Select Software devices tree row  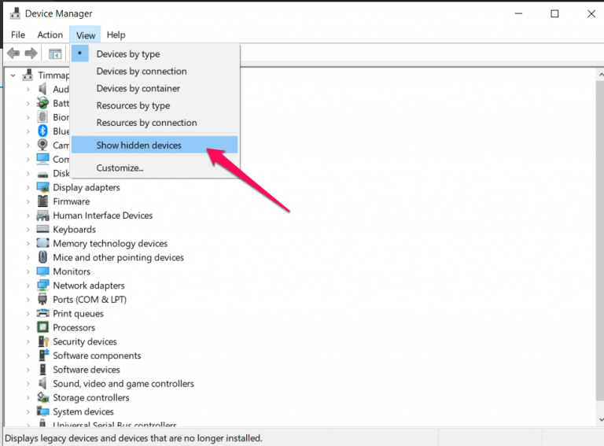[87, 370]
